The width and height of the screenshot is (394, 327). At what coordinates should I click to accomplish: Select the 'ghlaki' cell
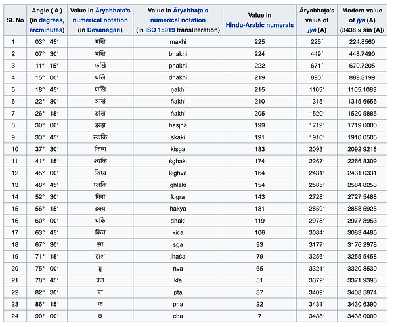pos(178,185)
